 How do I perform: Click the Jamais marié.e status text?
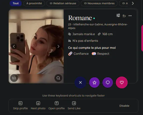point(84,34)
